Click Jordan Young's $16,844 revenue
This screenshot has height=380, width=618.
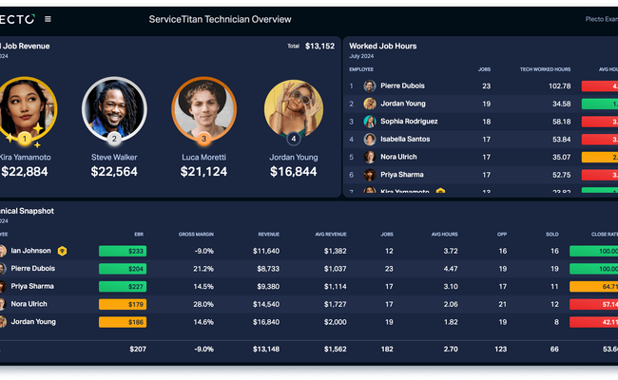[293, 172]
